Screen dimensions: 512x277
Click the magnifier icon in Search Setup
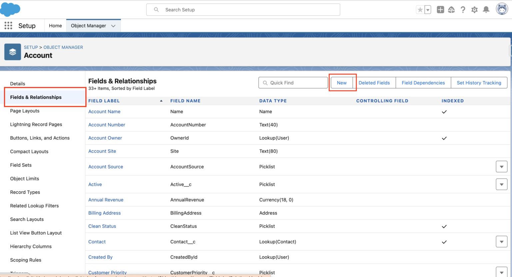tap(156, 10)
